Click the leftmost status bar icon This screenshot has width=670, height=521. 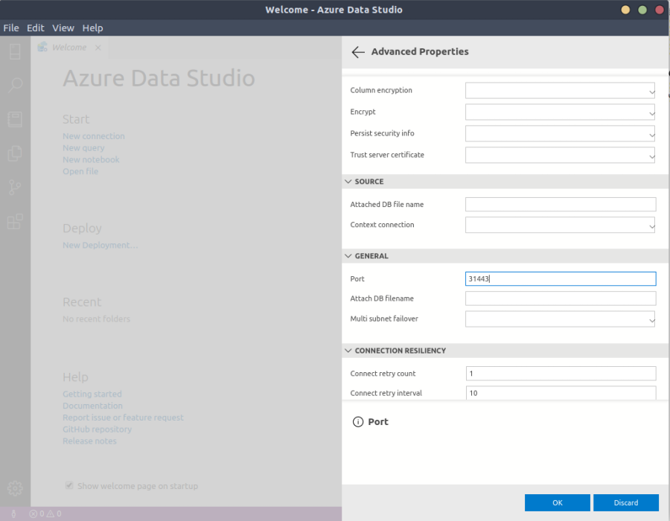13,514
